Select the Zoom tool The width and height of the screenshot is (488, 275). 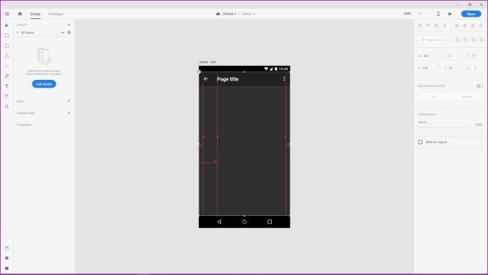(x=7, y=106)
